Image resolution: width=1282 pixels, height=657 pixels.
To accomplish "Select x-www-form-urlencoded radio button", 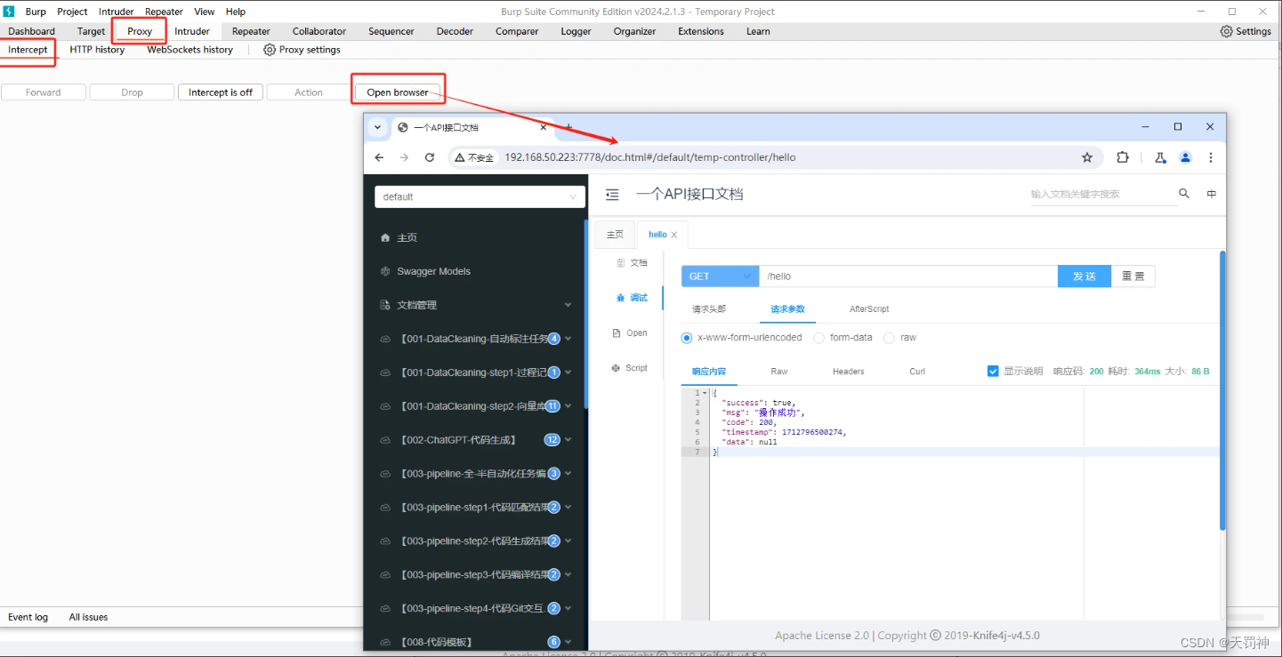I will click(x=687, y=338).
